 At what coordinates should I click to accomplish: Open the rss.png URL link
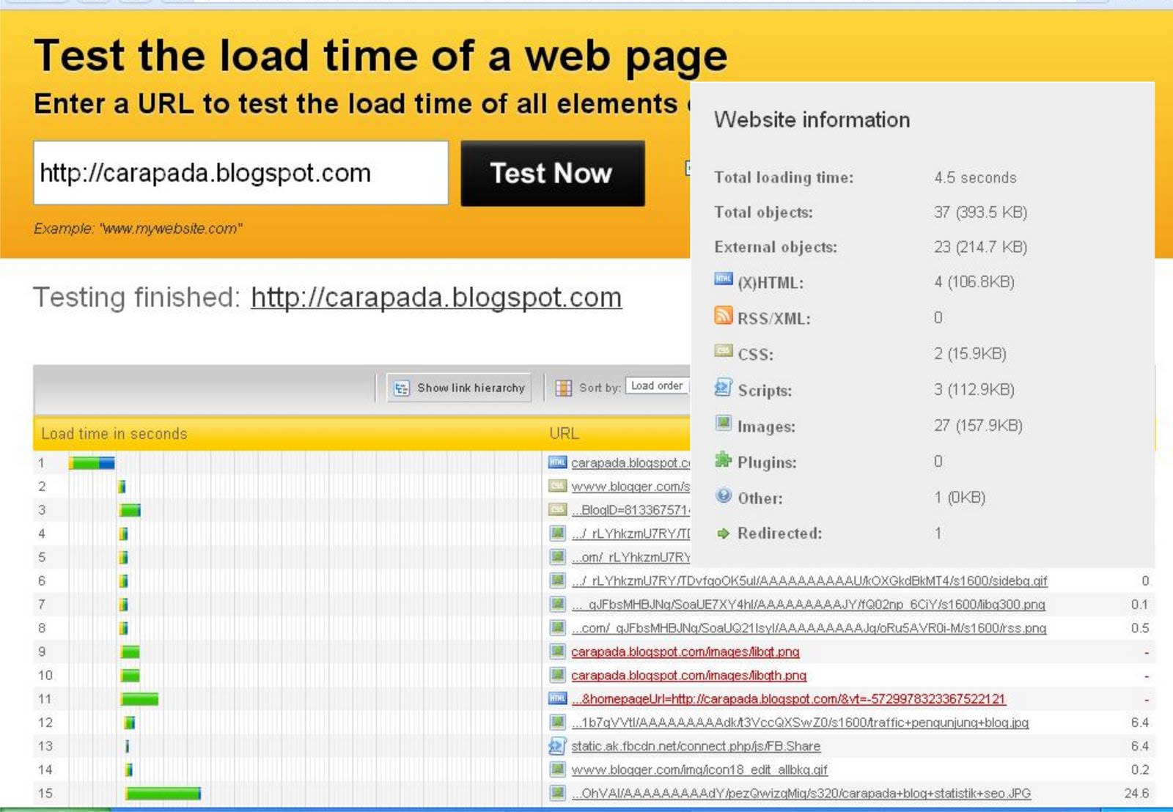click(x=809, y=628)
